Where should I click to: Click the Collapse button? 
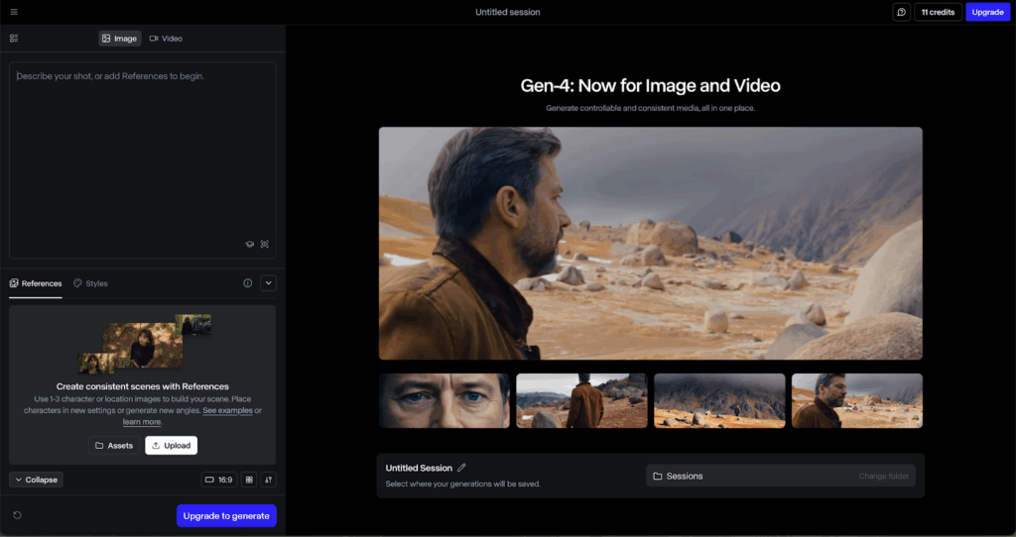click(36, 480)
